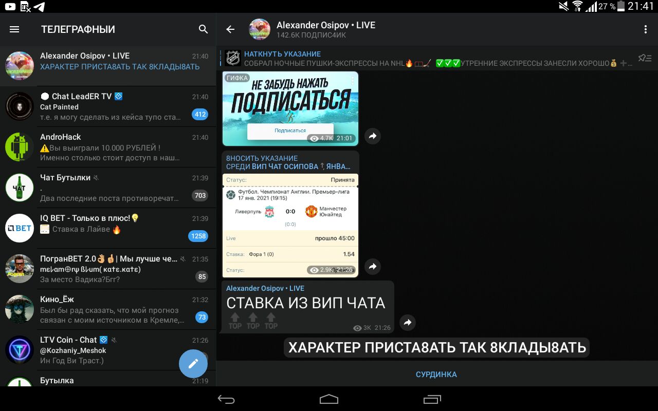Open the pinned messages list icon
Viewport: 658px width, 411px height.
[645, 58]
